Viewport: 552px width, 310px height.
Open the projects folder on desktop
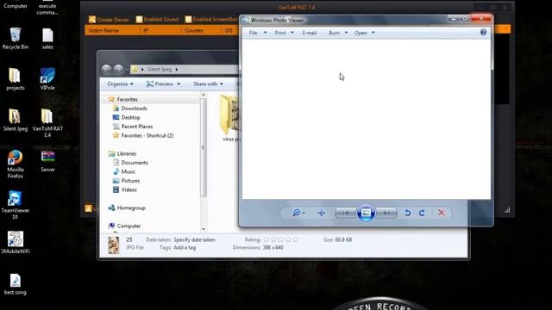pyautogui.click(x=16, y=79)
